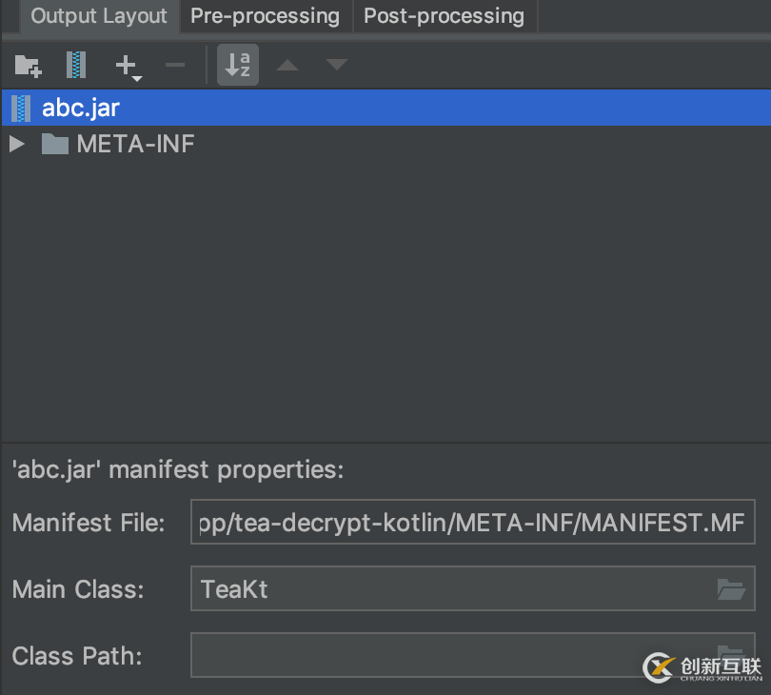Open the Post-processing tab

(x=444, y=16)
